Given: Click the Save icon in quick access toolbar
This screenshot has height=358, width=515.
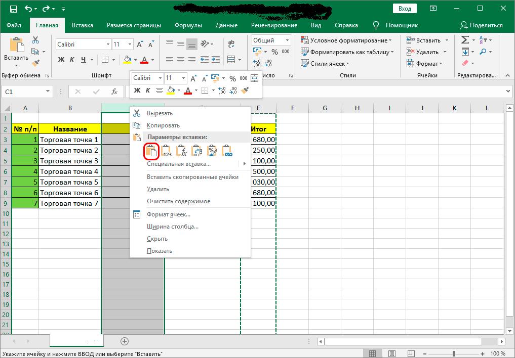Looking at the screenshot, I should coord(14,9).
